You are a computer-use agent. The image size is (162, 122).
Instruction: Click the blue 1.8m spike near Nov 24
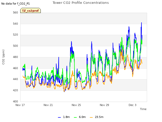point(71,42)
